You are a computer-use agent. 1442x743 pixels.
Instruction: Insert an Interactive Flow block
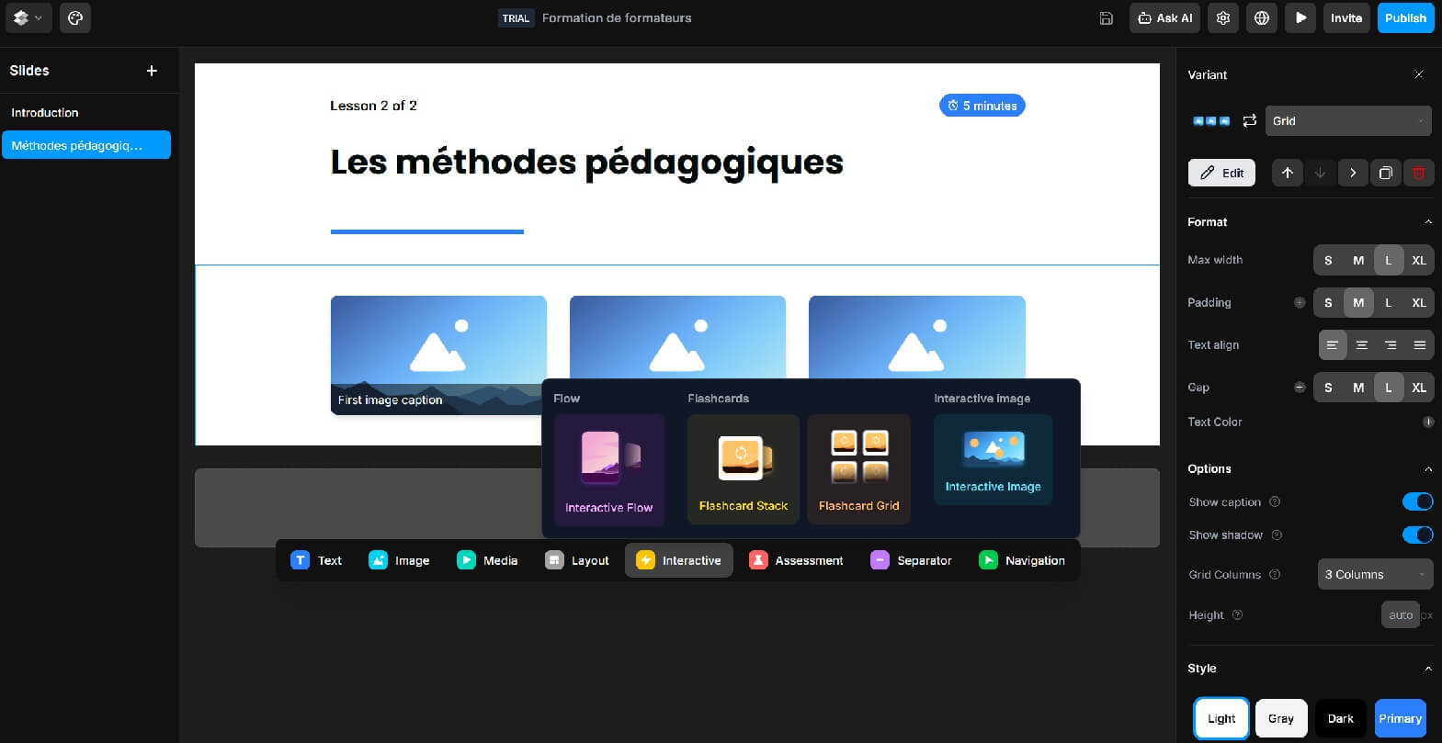608,469
